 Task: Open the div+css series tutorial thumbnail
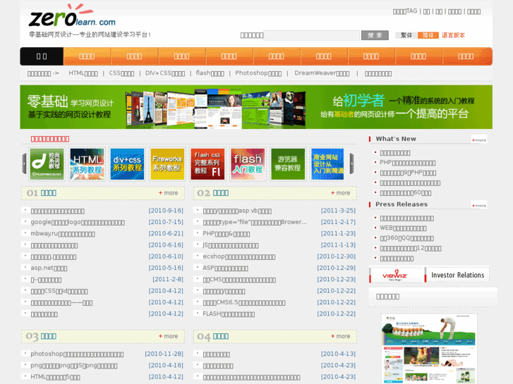click(127, 163)
